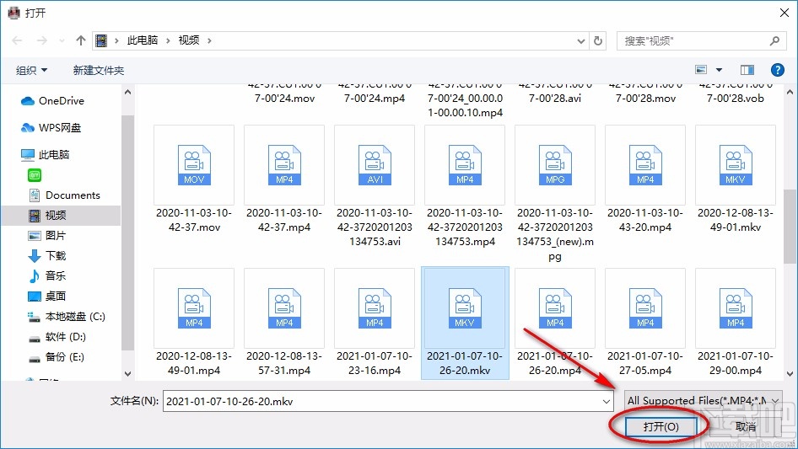Open the view options dropdown arrow
The width and height of the screenshot is (798, 449).
(719, 70)
